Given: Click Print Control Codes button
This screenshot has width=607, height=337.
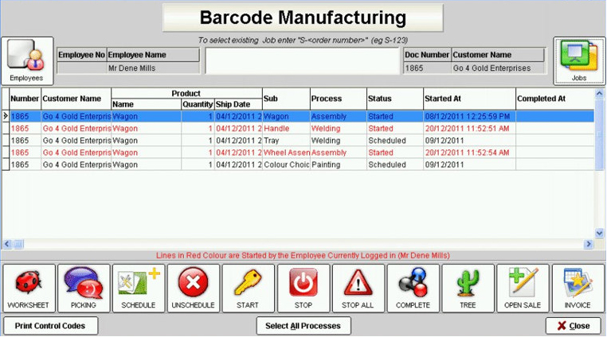Looking at the screenshot, I should click(50, 326).
